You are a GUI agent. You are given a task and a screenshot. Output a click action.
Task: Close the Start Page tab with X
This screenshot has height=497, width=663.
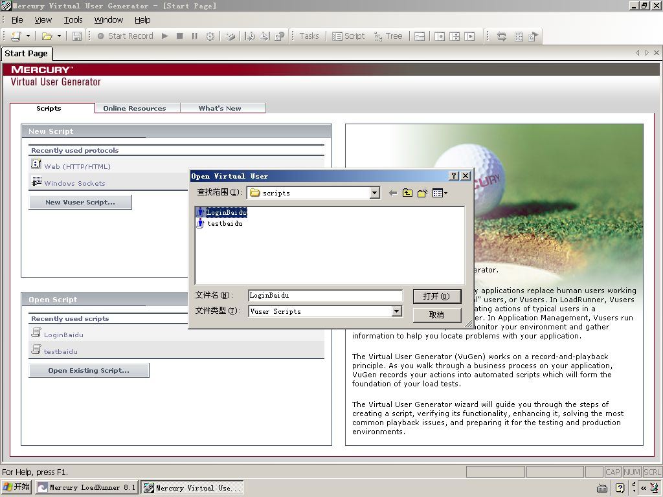[657, 53]
